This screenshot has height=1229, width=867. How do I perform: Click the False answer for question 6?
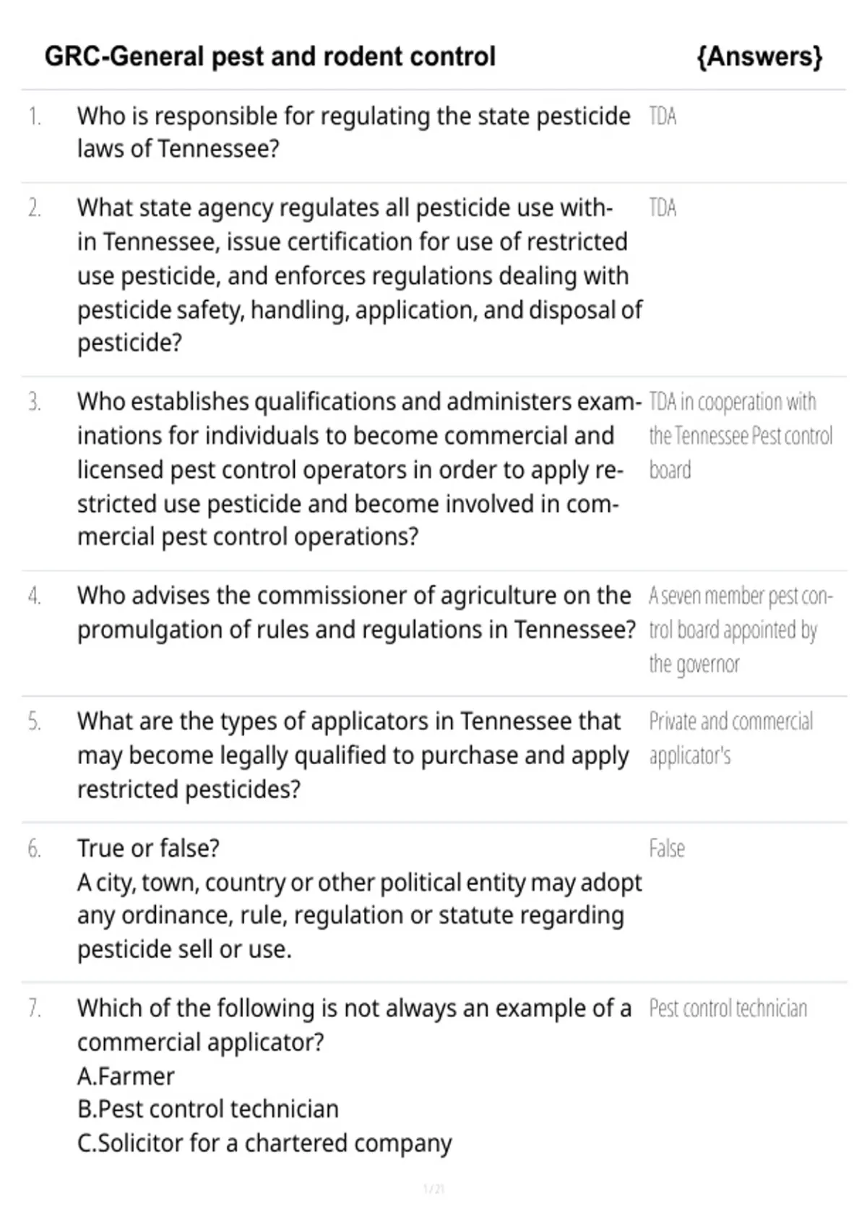[x=666, y=849]
